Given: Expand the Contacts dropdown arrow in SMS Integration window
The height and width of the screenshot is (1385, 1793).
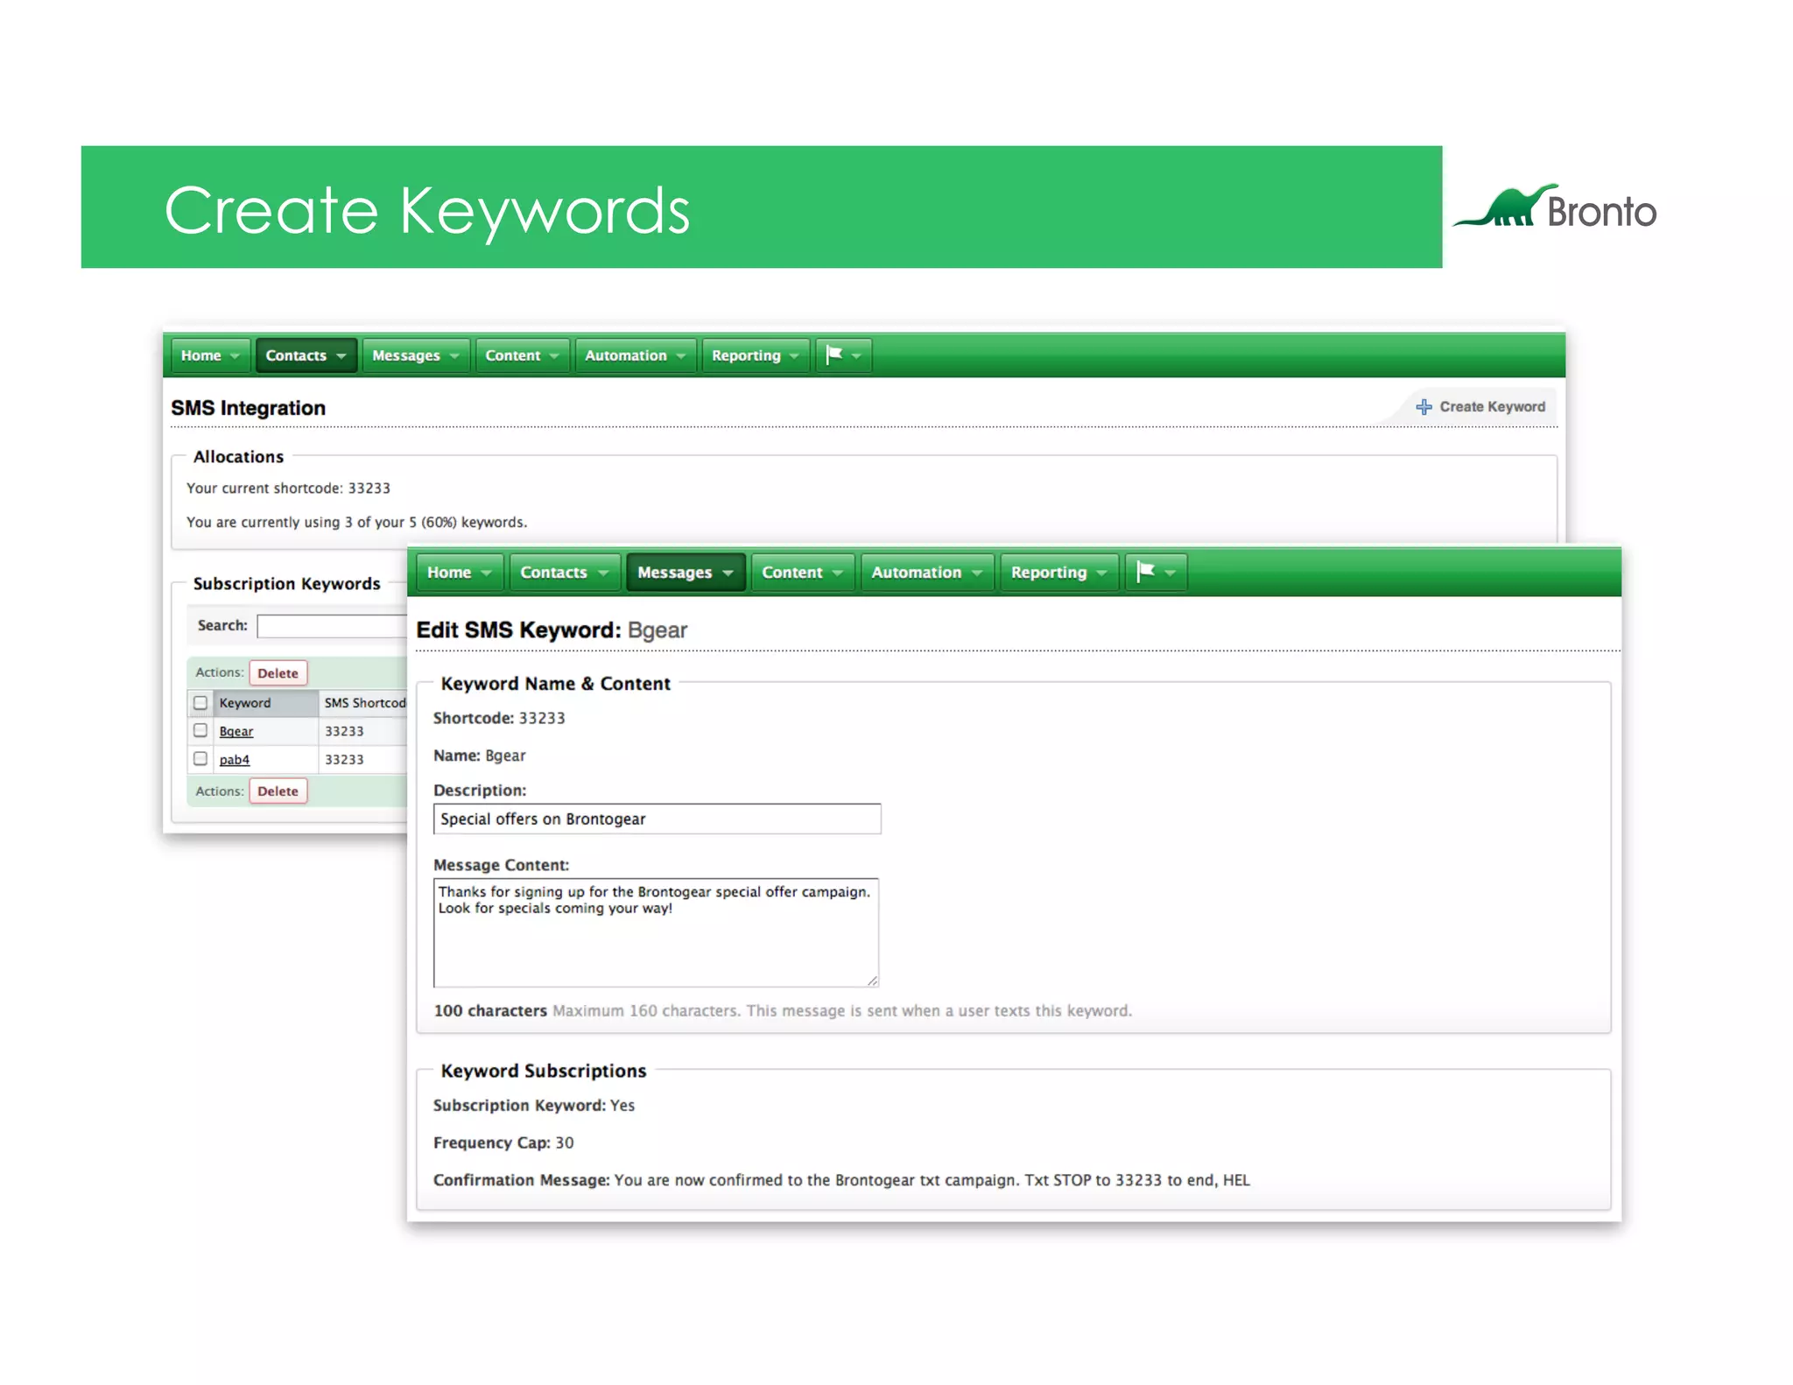Looking at the screenshot, I should tap(341, 356).
